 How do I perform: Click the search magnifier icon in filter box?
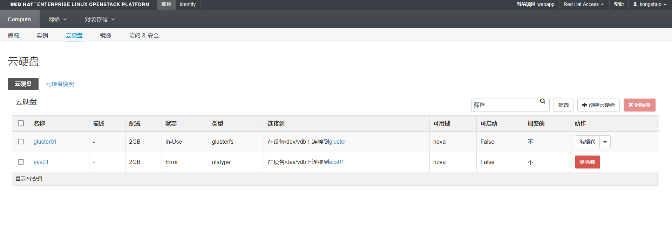tap(543, 101)
